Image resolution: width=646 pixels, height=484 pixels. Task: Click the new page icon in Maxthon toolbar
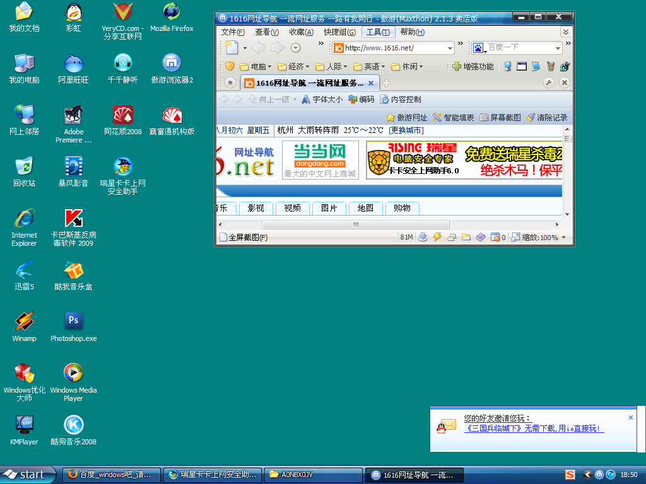pos(232,48)
